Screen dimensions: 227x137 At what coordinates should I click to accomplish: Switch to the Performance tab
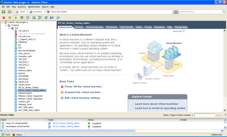click(112, 27)
